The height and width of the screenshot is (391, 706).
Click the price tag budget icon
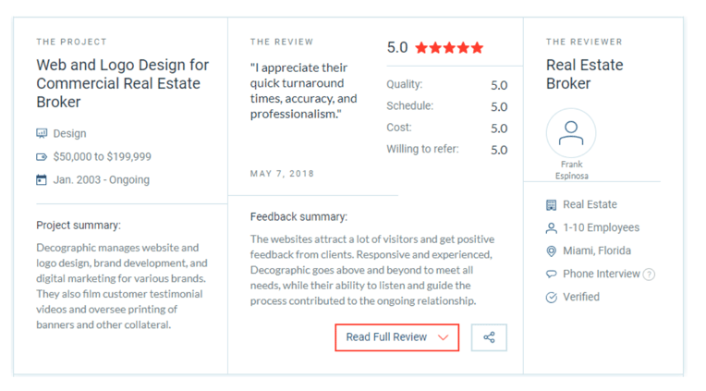pyautogui.click(x=42, y=157)
